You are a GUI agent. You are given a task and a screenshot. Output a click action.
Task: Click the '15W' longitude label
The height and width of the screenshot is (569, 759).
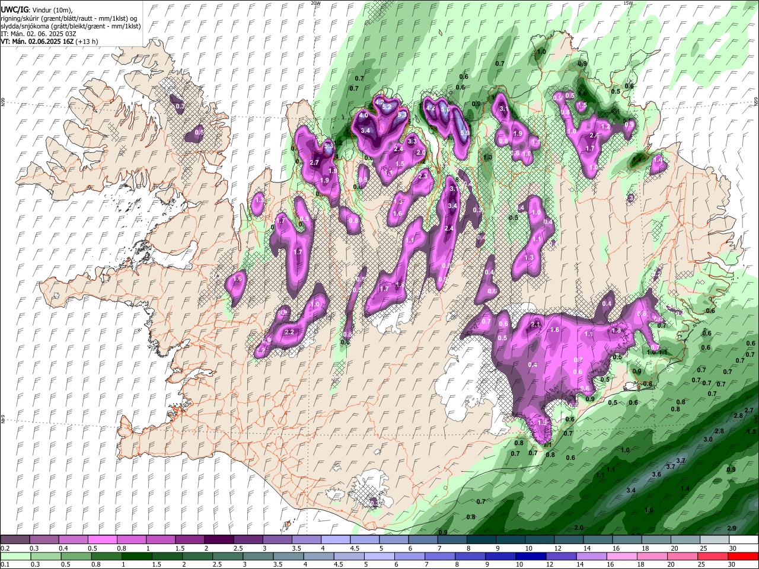tap(628, 3)
